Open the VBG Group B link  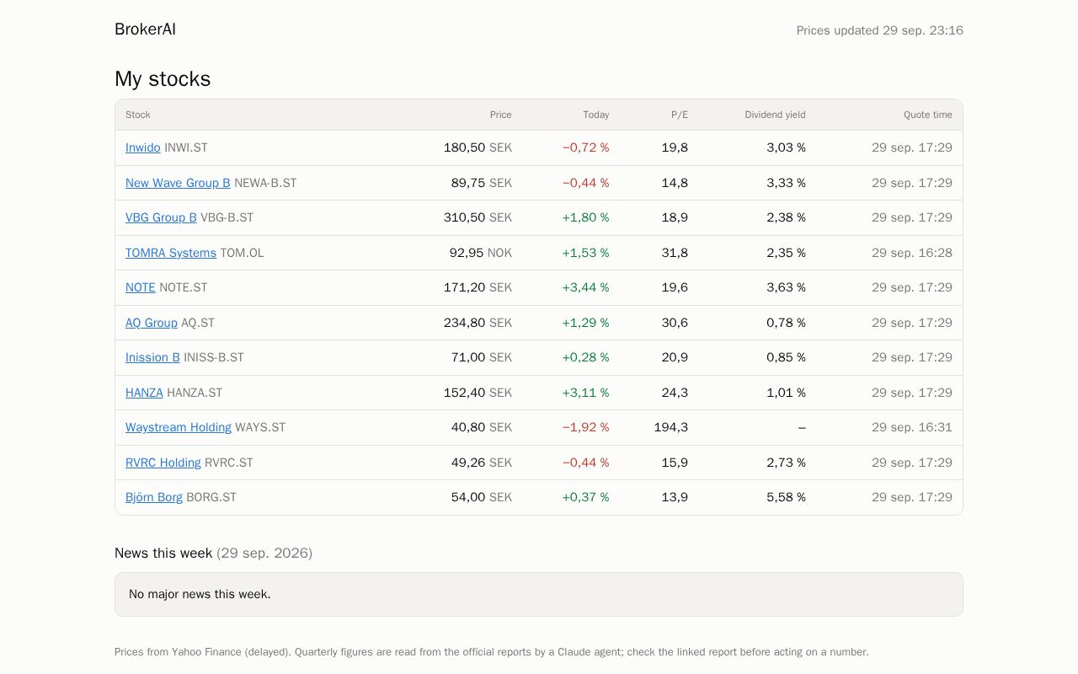[161, 217]
